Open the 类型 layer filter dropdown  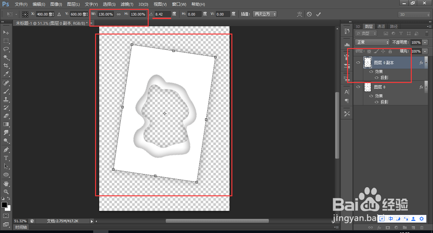click(x=366, y=33)
